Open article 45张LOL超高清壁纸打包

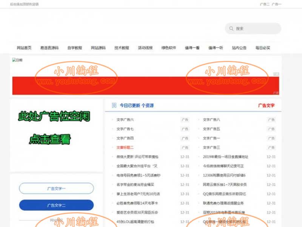coord(135,222)
